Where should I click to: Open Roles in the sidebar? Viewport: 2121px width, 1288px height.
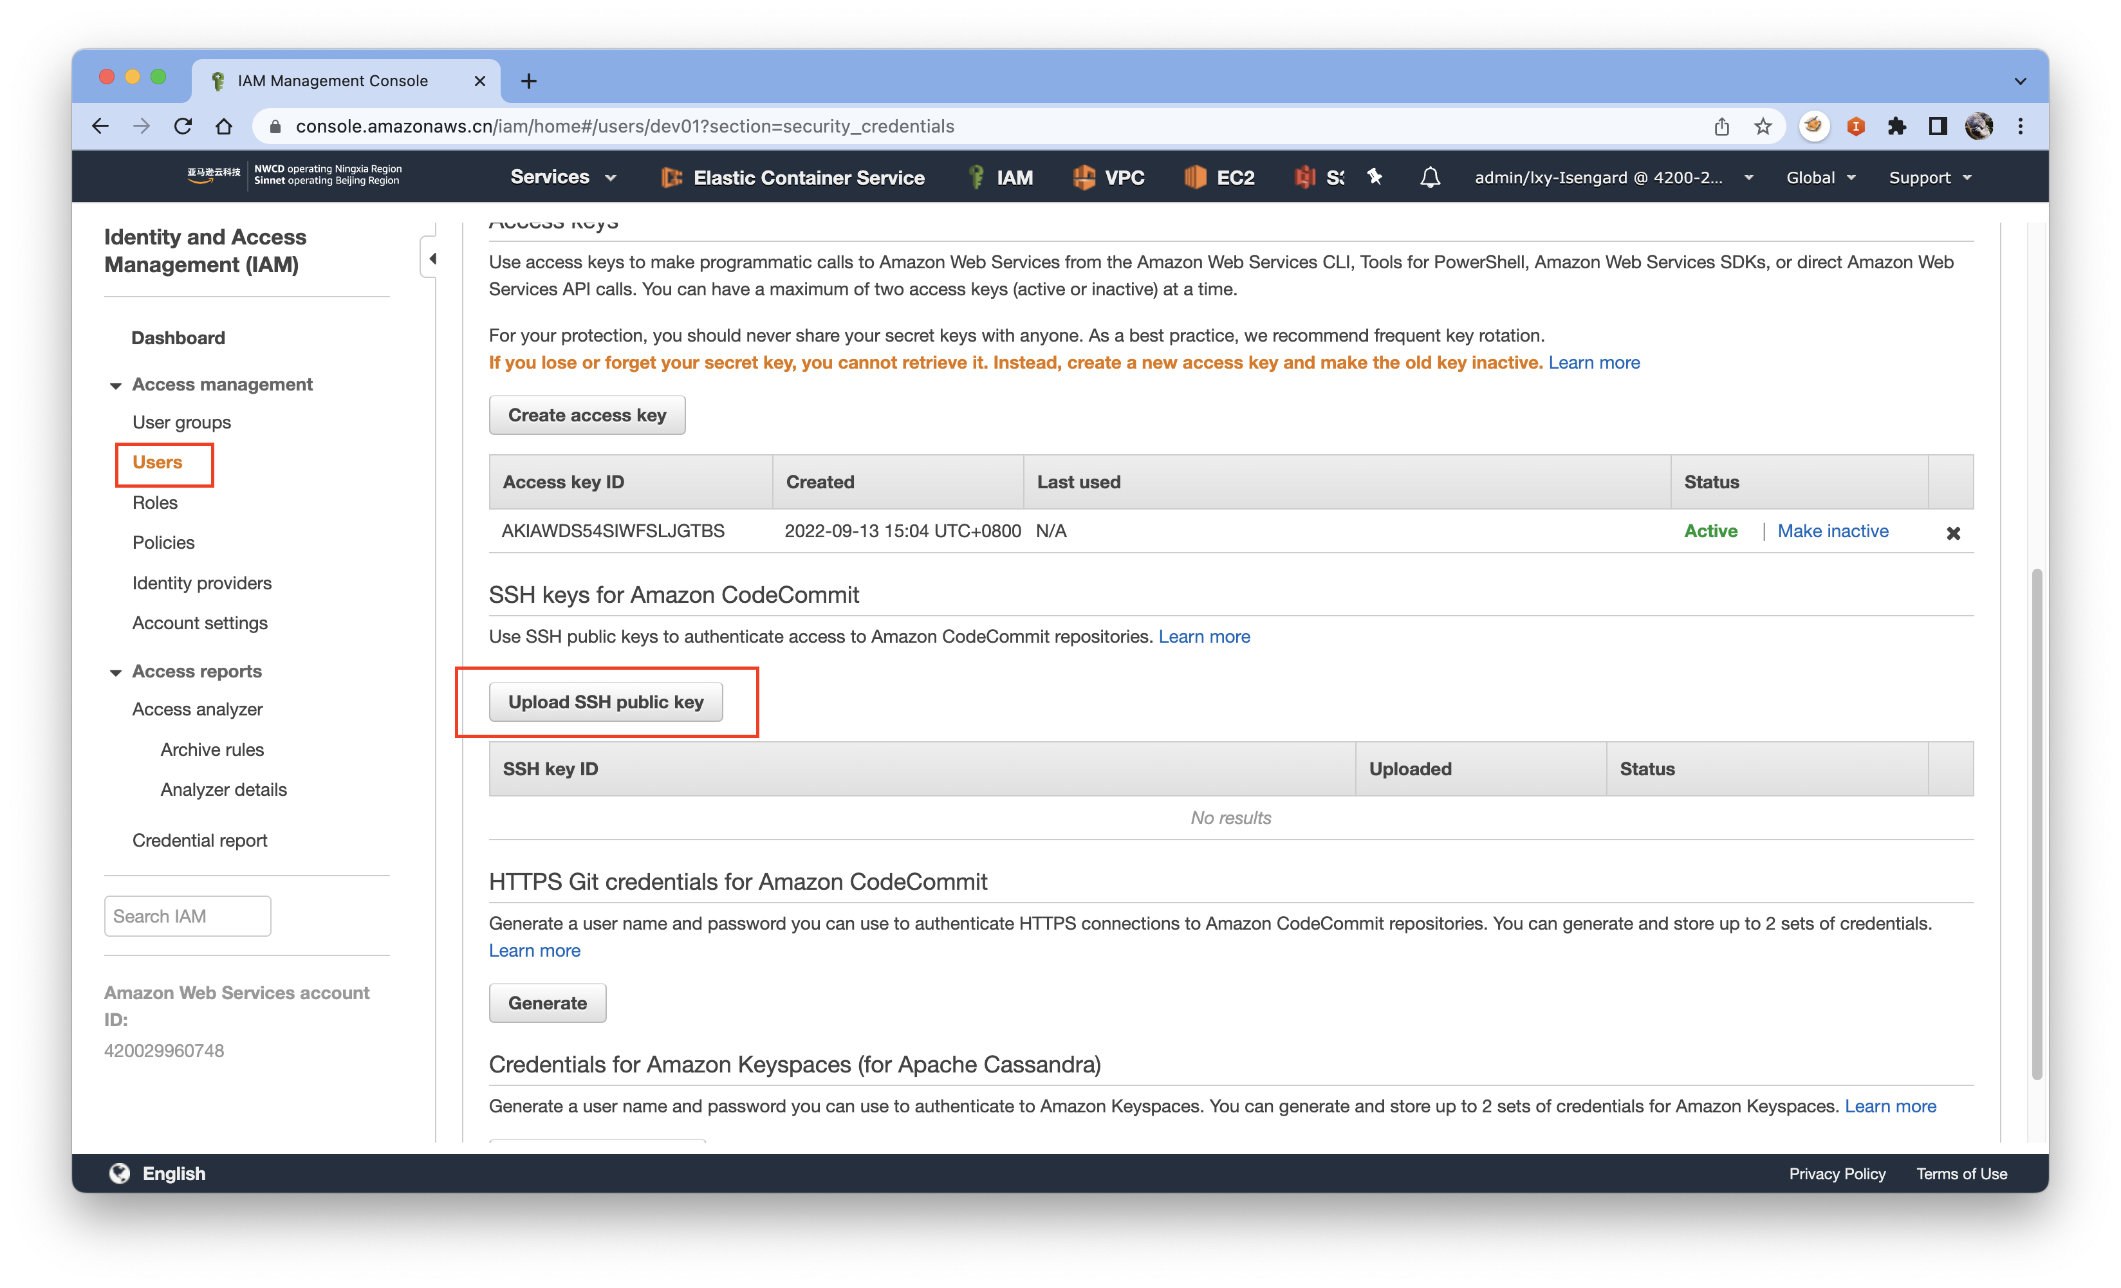point(155,502)
